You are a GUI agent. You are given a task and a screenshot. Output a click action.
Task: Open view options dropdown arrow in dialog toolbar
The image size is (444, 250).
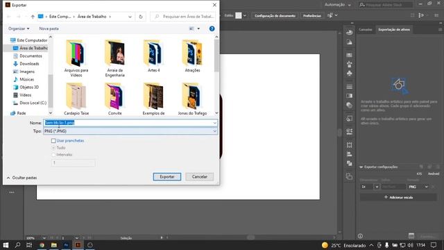[198, 28]
